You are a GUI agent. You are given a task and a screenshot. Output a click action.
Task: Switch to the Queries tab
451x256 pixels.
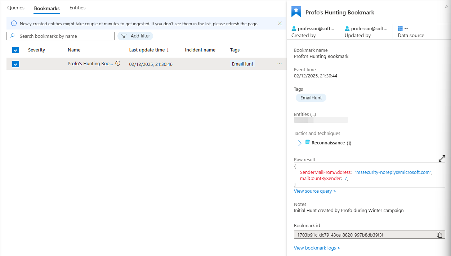tap(16, 8)
